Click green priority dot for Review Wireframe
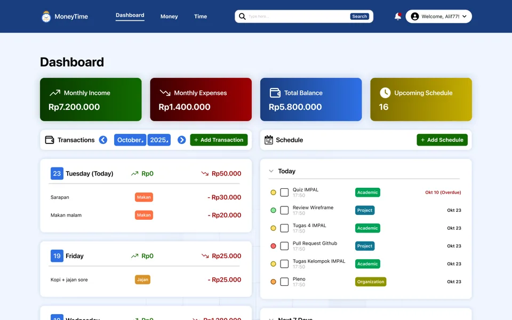The height and width of the screenshot is (320, 512). [x=273, y=210]
